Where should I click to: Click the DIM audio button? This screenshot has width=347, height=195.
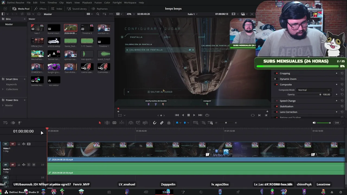pyautogui.click(x=337, y=123)
